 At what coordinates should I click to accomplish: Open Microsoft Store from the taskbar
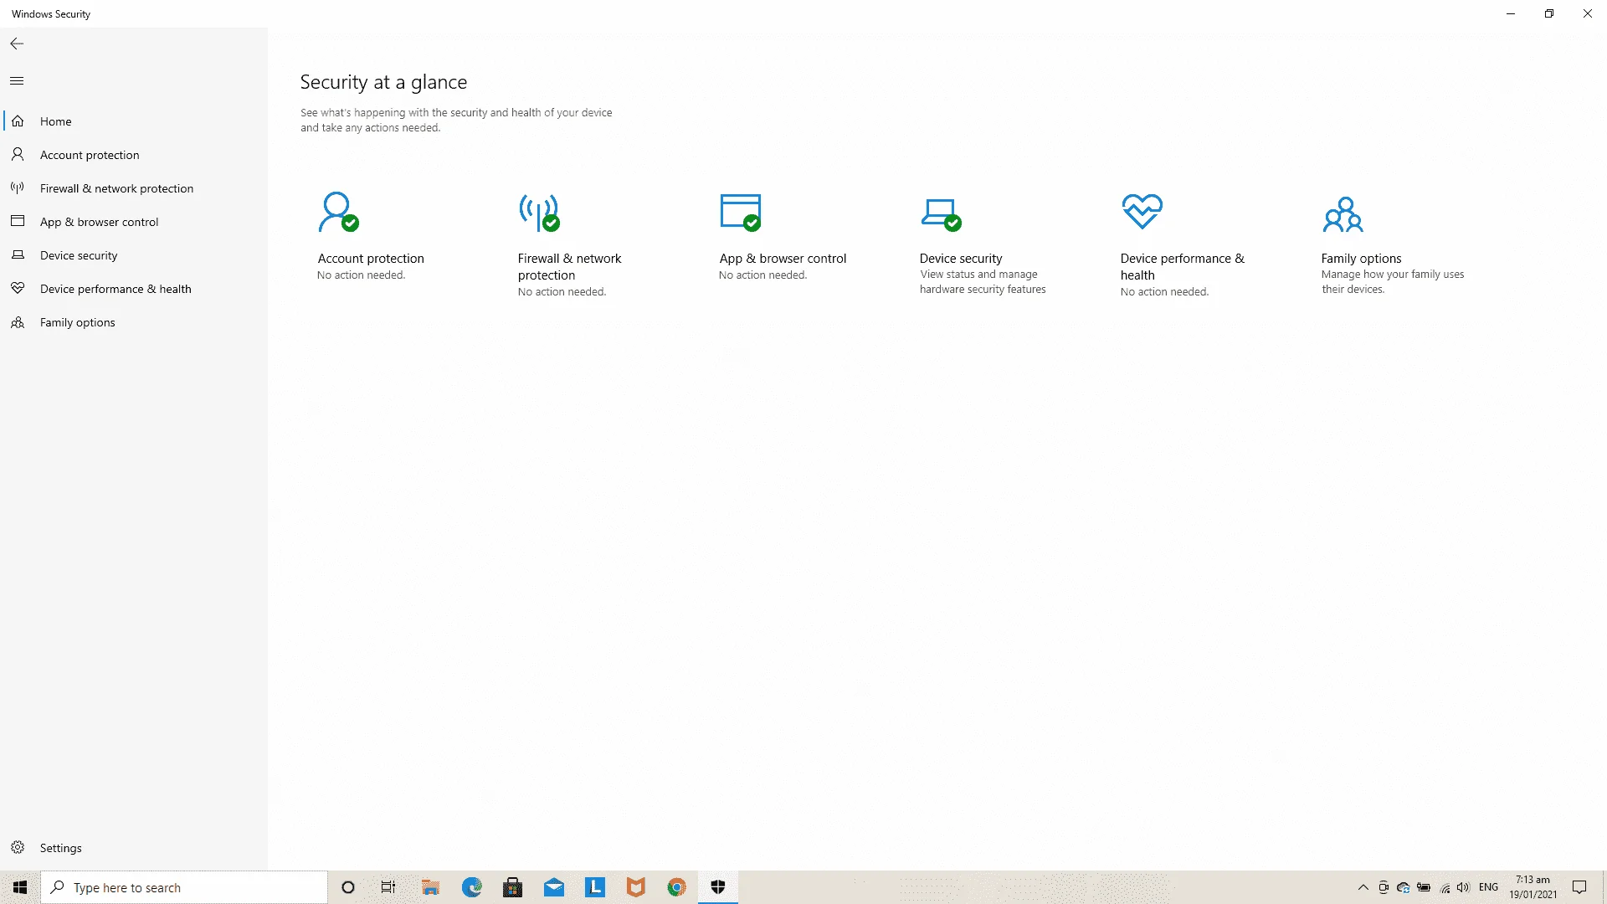tap(513, 887)
